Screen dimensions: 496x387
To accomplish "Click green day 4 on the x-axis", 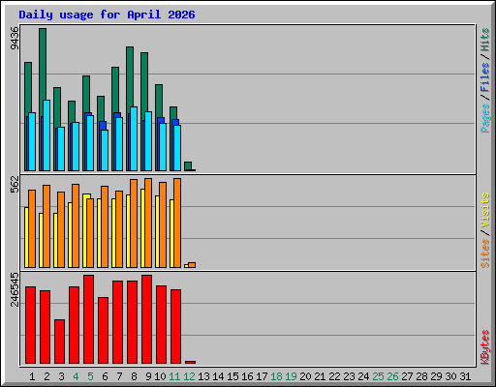I will (x=76, y=376).
